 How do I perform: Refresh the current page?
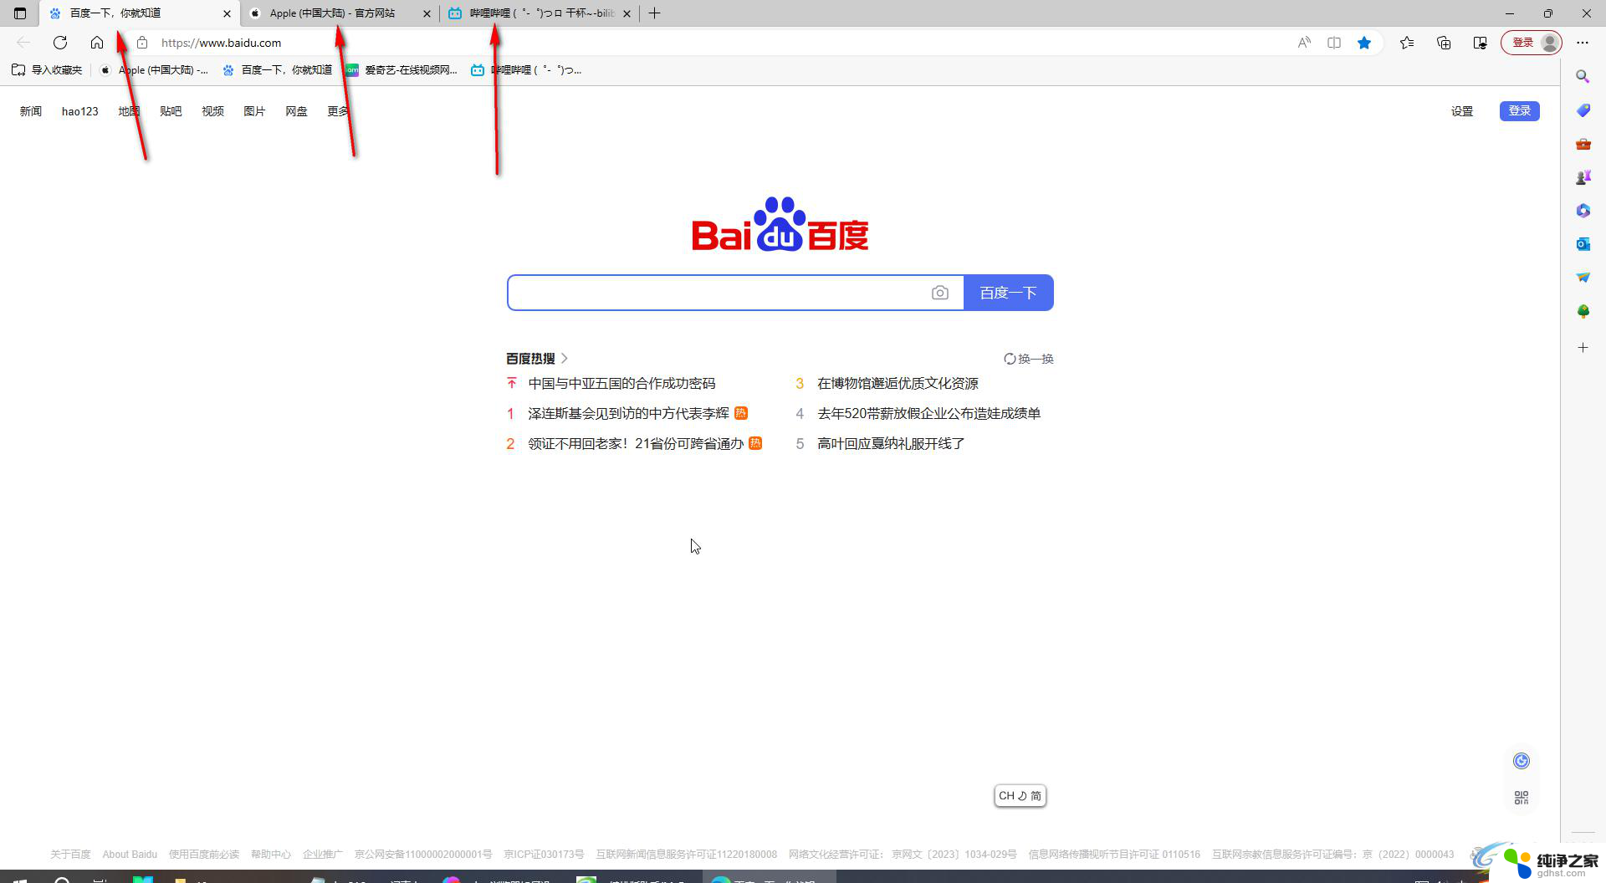tap(60, 43)
